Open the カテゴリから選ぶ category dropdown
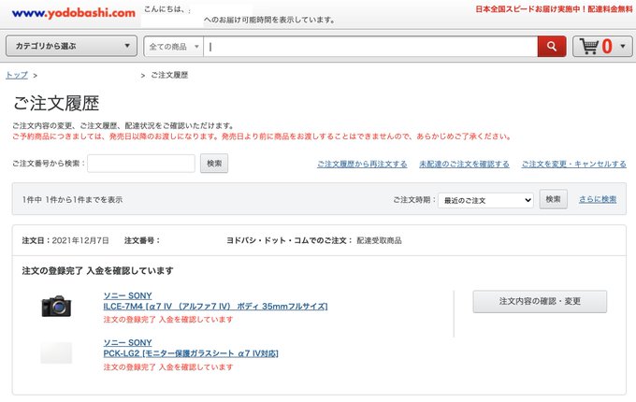This screenshot has height=402, width=636. 71,46
